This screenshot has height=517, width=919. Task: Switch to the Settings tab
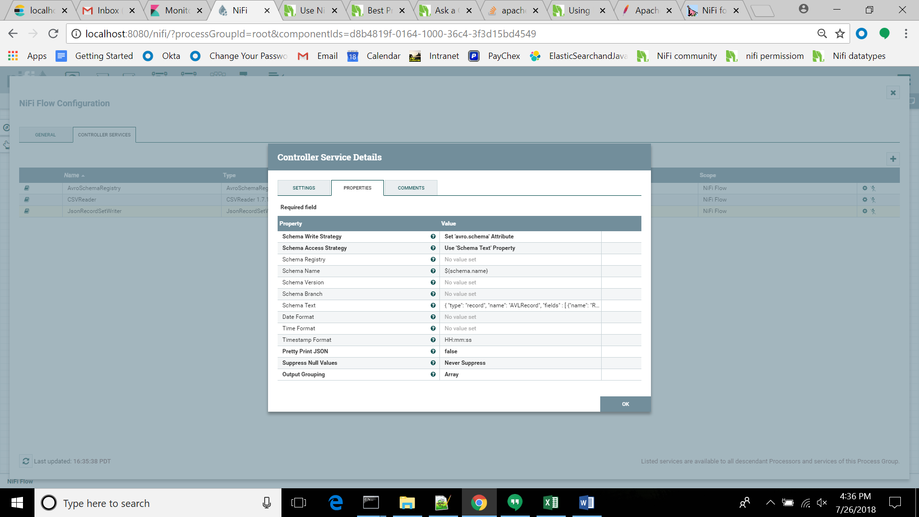click(x=304, y=188)
